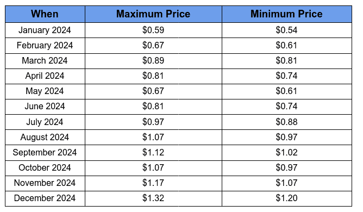Click the January 2024 row label
Screen dimensions: 363x212
tap(45, 30)
